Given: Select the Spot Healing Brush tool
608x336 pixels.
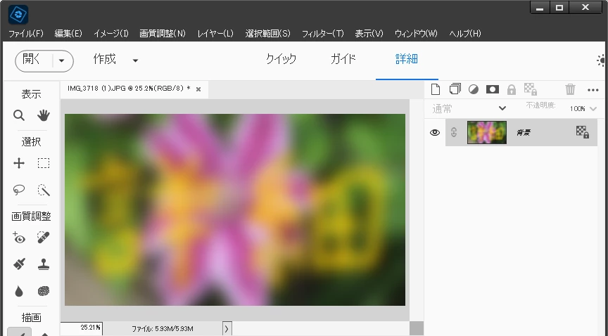Looking at the screenshot, I should click(44, 237).
